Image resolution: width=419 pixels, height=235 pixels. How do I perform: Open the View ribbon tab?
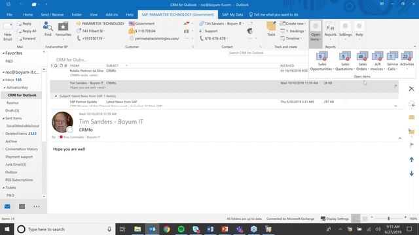tap(94, 14)
